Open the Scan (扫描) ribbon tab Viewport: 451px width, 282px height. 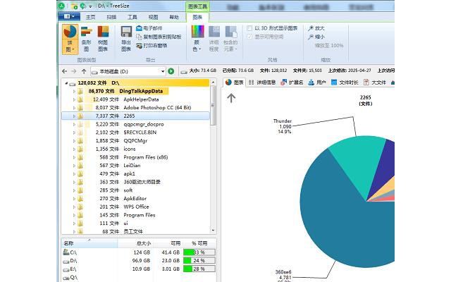[x=111, y=17]
